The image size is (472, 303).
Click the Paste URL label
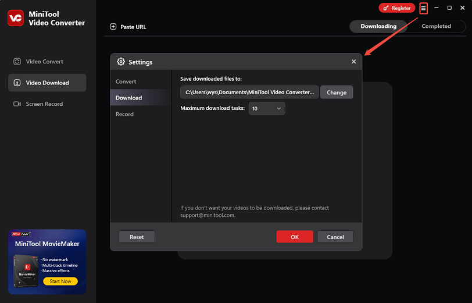pos(133,27)
